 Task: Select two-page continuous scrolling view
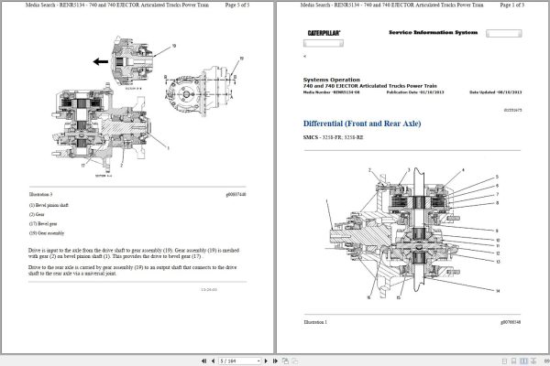(x=533, y=361)
